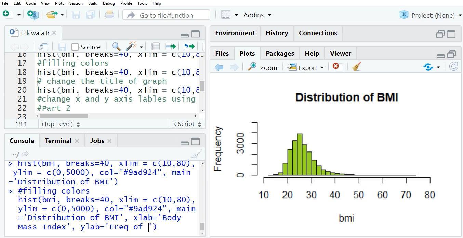Click the Zoom plot button
The image size is (463, 238).
(x=263, y=67)
